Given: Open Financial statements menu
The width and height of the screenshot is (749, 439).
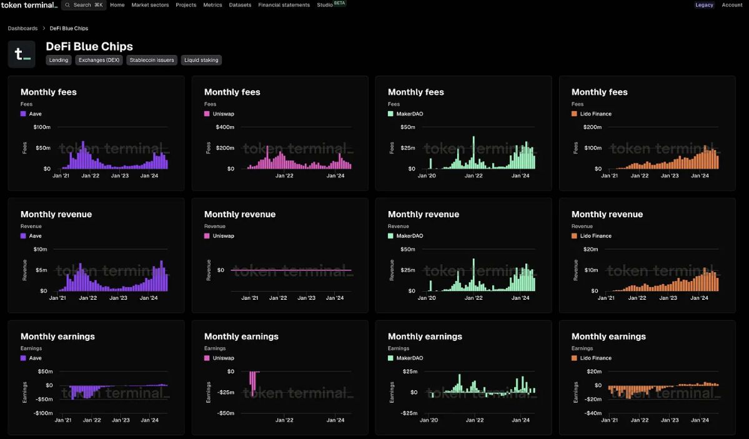Looking at the screenshot, I should [x=284, y=5].
